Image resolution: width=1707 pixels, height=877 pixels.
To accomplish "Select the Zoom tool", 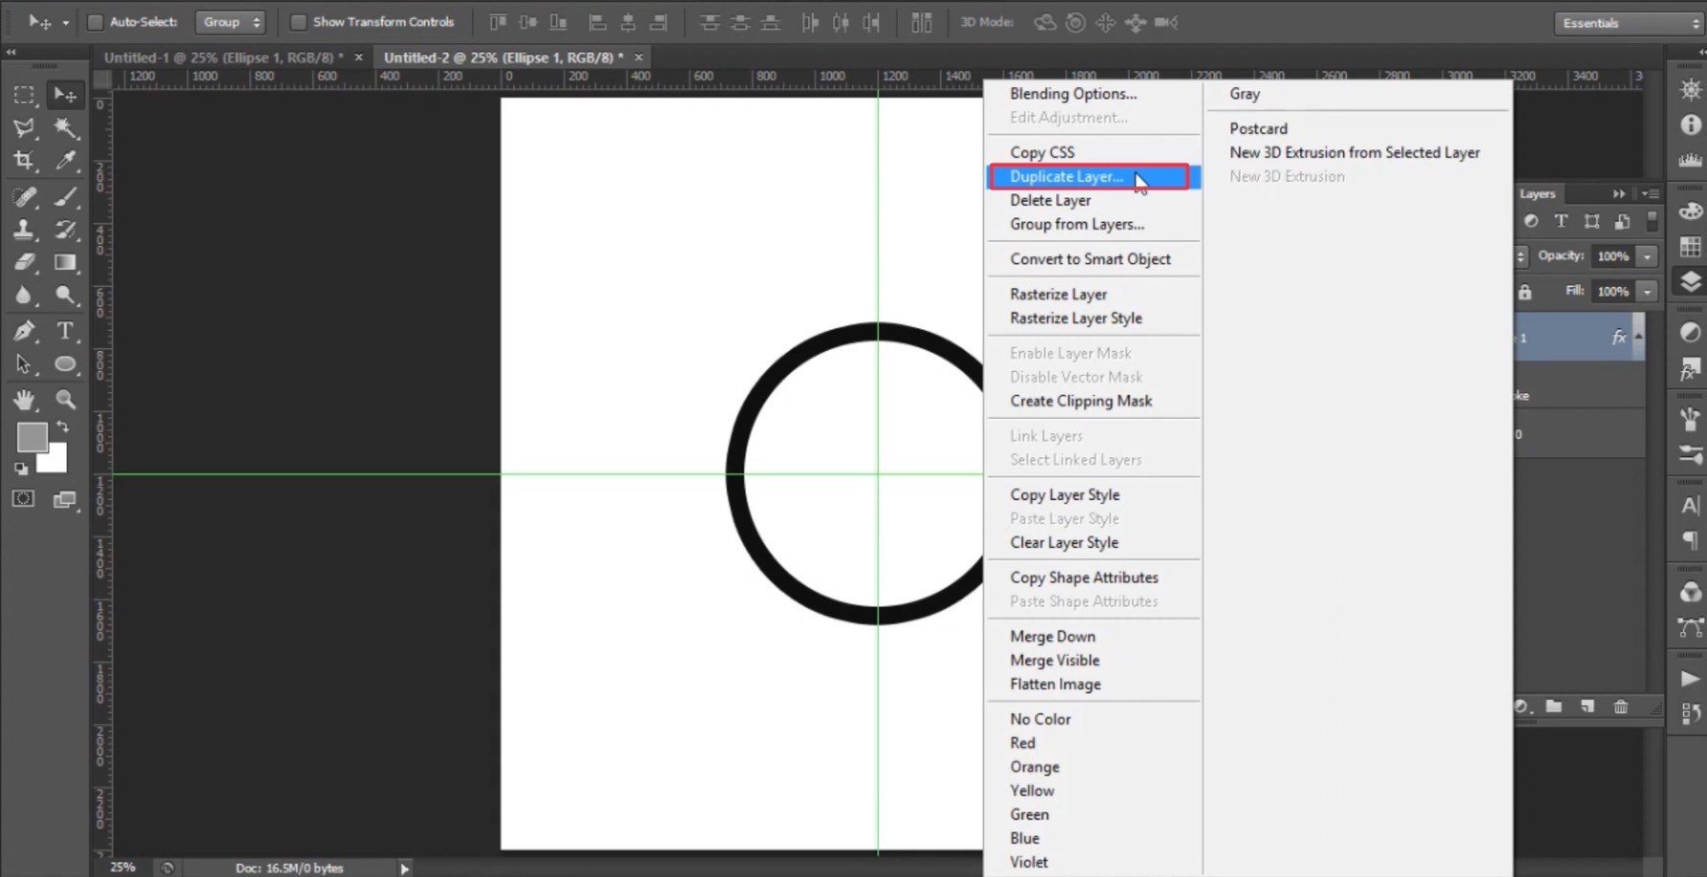I will (65, 399).
